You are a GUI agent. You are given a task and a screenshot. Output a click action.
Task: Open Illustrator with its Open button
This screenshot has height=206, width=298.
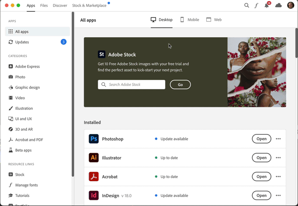pyautogui.click(x=261, y=158)
